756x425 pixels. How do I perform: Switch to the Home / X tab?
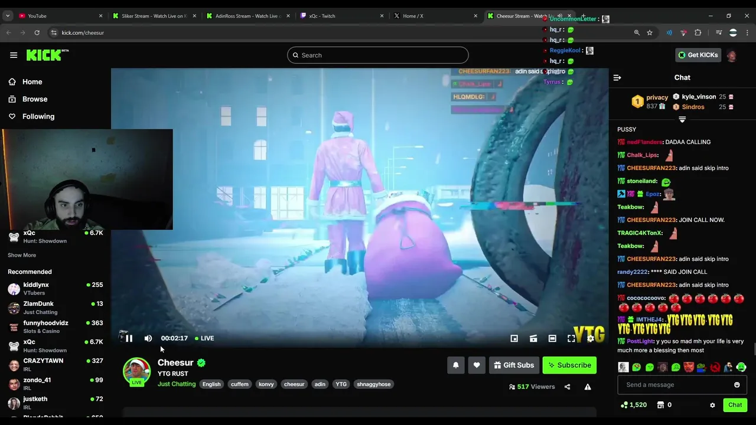click(x=435, y=16)
